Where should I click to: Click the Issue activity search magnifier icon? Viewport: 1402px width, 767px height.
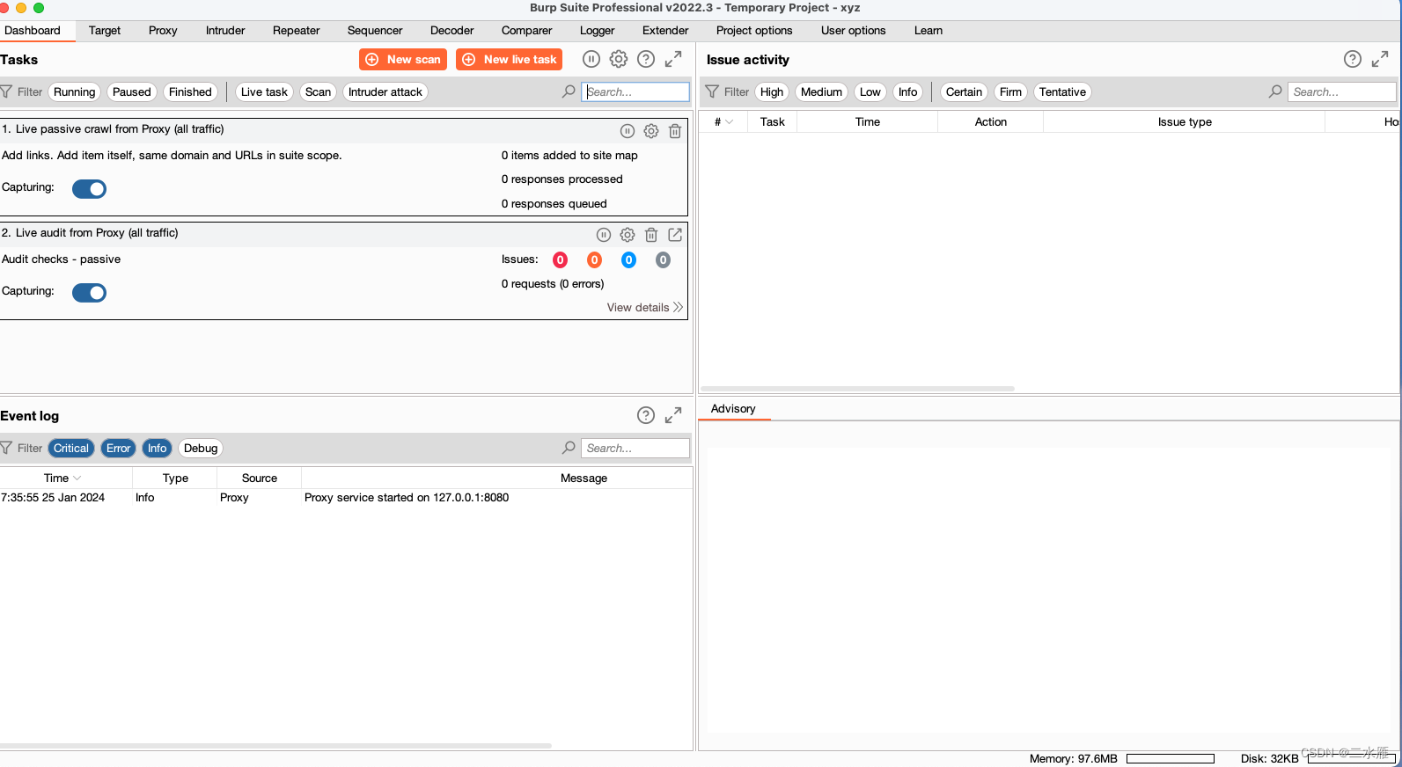1275,91
